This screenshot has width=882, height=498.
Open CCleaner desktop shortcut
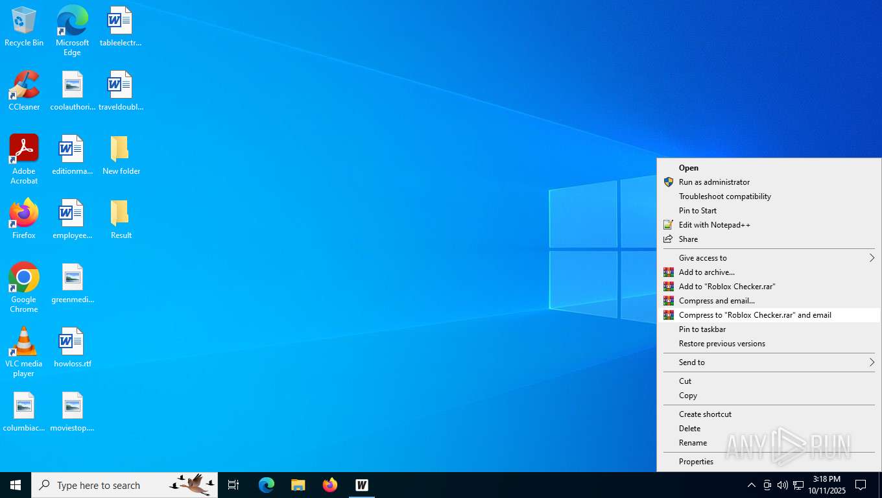24,91
